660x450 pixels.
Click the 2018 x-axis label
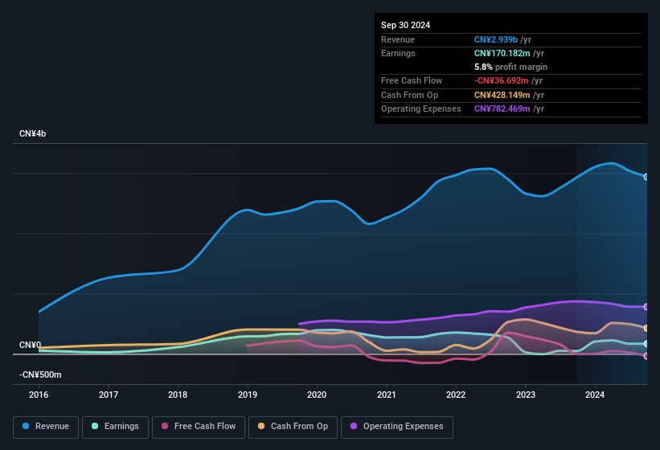tap(178, 395)
